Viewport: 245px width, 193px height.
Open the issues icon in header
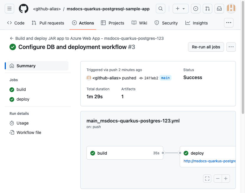(196, 9)
